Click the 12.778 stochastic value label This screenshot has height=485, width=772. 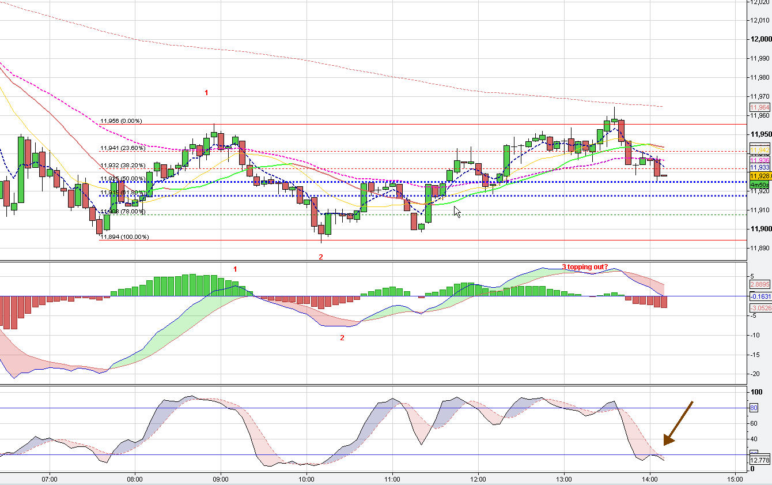pos(759,460)
